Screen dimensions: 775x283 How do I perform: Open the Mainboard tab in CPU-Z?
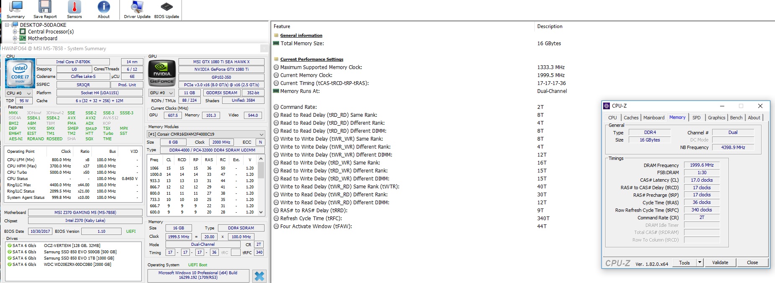pos(654,118)
